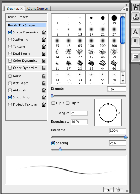Click the brush list scroll down arrow

[x=123, y=81]
